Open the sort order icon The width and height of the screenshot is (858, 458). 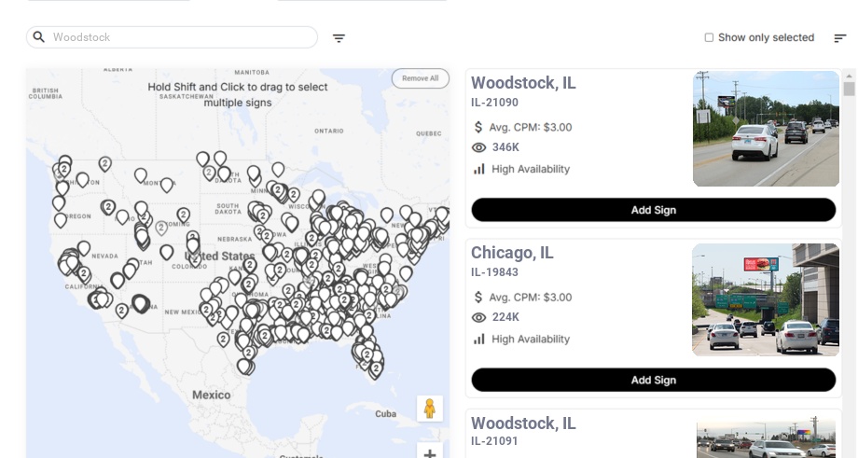pos(840,37)
